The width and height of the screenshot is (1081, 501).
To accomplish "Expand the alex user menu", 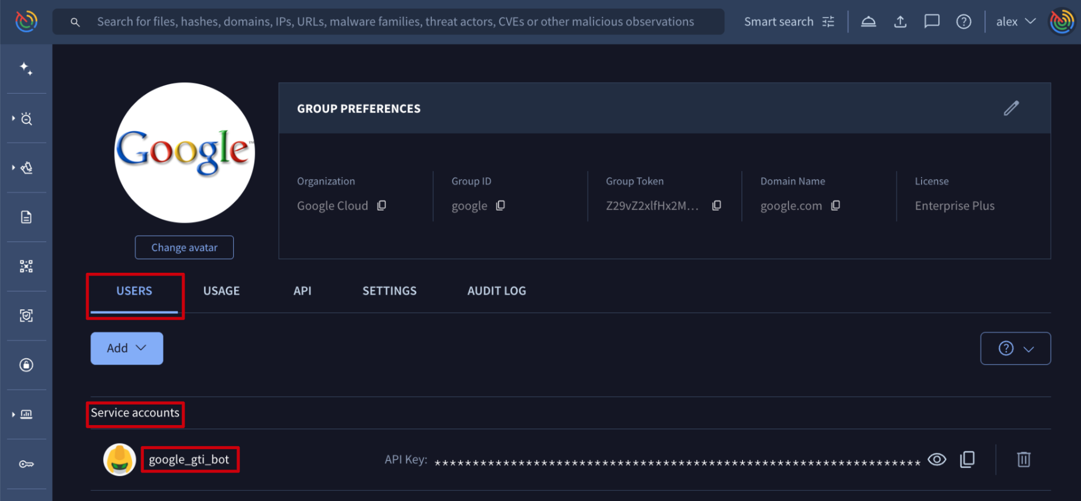I will 1015,22.
